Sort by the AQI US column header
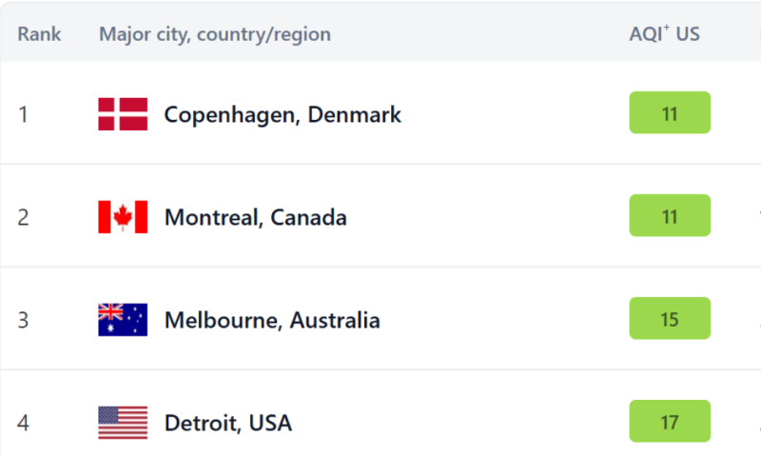Screen dimensions: 761x457 [664, 33]
